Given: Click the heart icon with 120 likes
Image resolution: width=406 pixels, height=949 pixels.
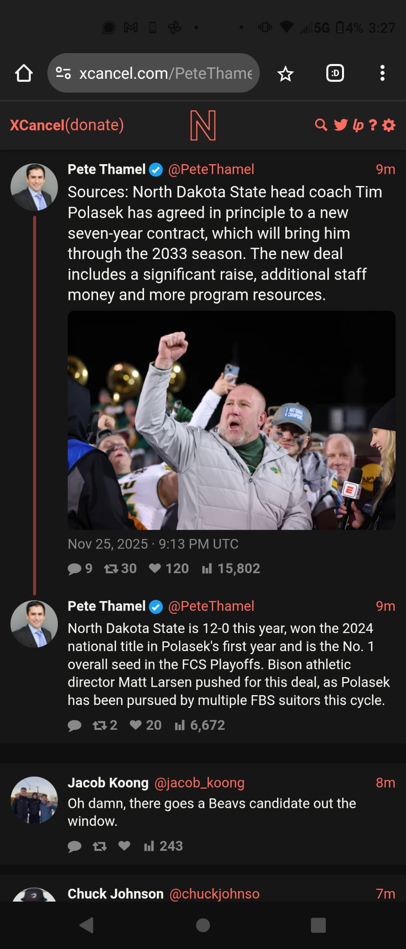Looking at the screenshot, I should coord(155,568).
